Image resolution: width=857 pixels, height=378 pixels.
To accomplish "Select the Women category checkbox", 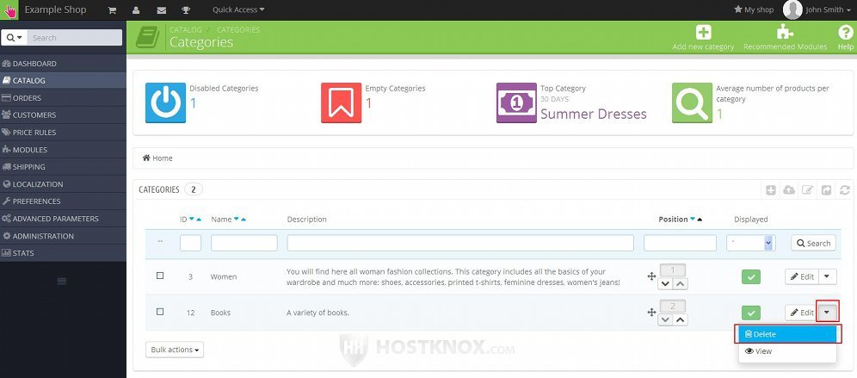I will click(x=160, y=276).
